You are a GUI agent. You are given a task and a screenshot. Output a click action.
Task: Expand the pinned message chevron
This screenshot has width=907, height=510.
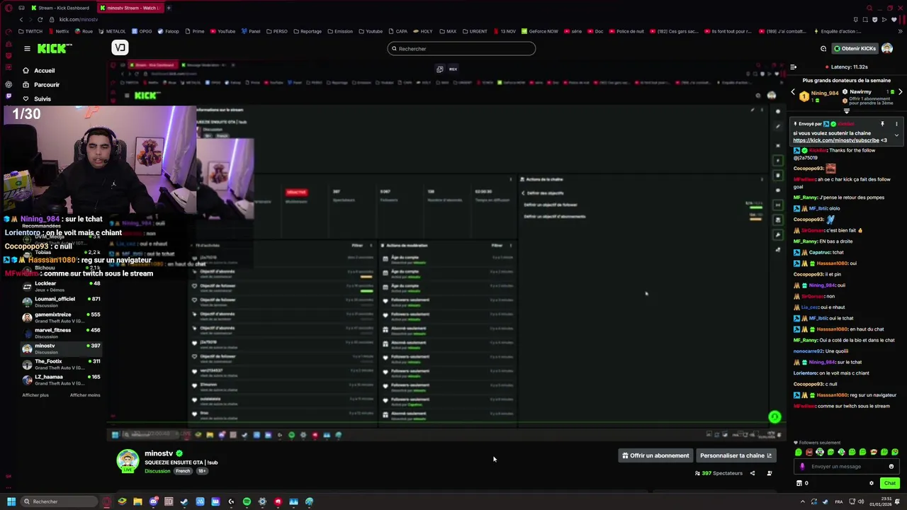click(896, 135)
